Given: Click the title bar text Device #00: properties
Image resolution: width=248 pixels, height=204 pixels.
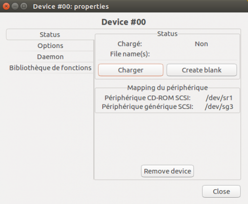Looking at the screenshot, I should pyautogui.click(x=71, y=6).
